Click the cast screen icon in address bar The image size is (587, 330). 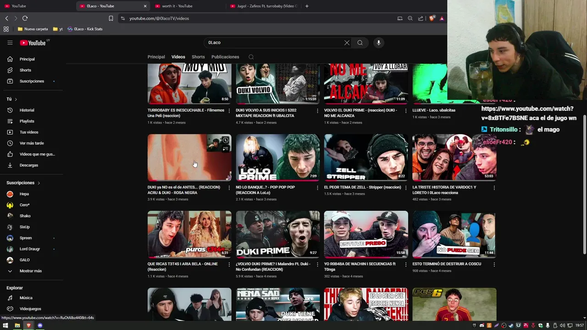[400, 18]
